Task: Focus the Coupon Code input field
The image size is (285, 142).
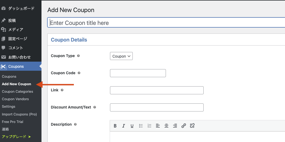Action: 138,73
